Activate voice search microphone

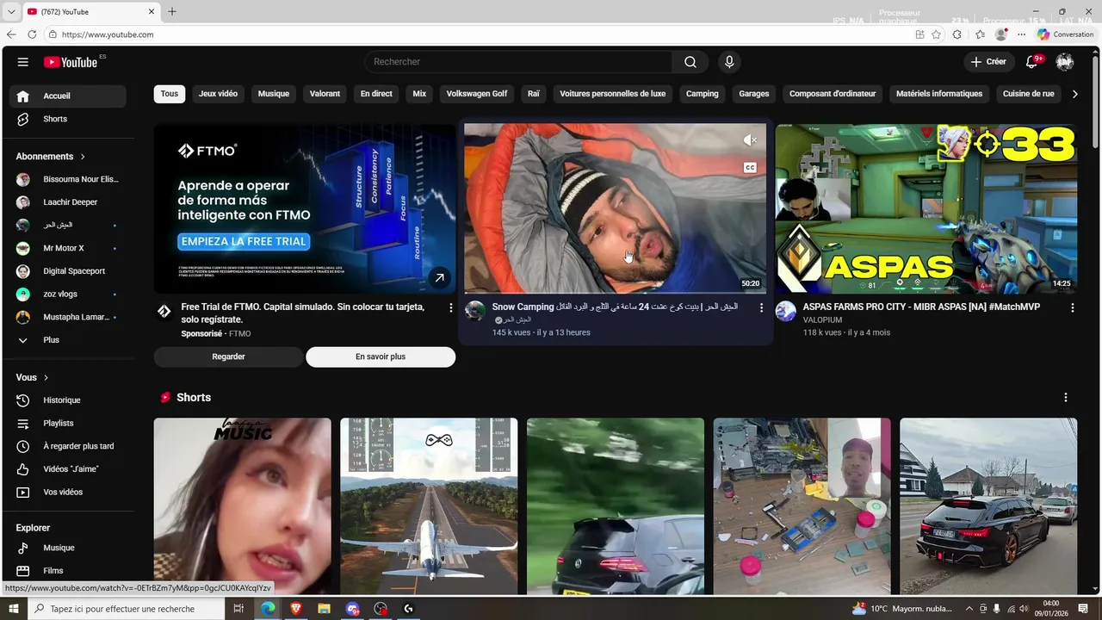(729, 62)
